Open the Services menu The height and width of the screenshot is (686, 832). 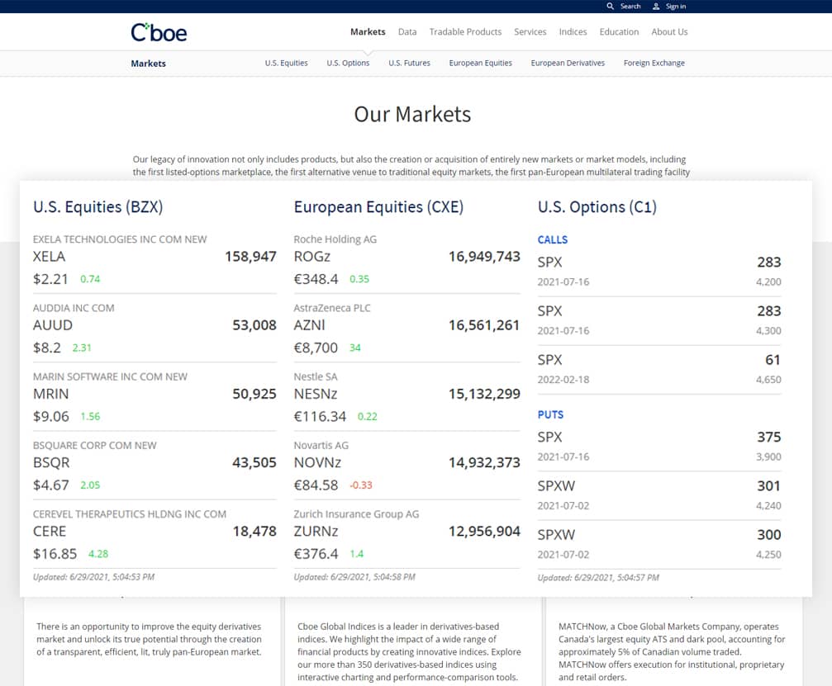[530, 32]
